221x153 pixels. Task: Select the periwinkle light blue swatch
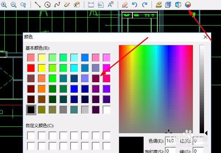point(85,78)
